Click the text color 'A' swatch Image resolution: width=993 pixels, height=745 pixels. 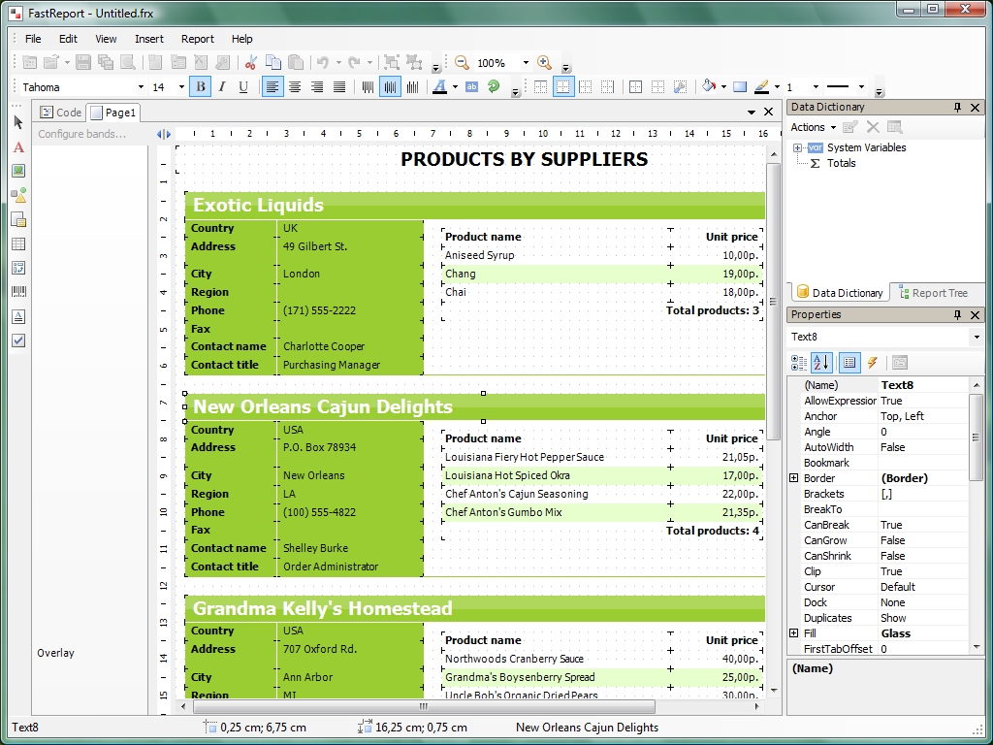click(x=439, y=86)
